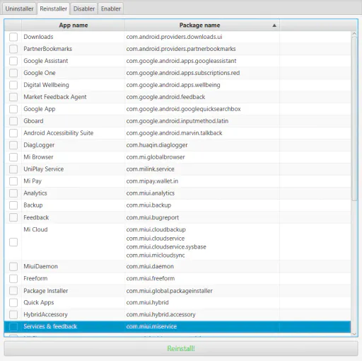The image size is (362, 361).
Task: Click com.milink.service package name
Action: point(151,169)
